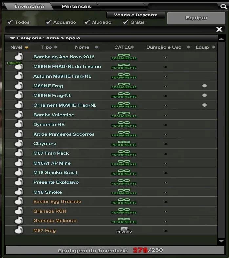Screen dimensions: 229x258
Task: Select item M69HE FRAG-NL do Inverno
Action: click(111, 66)
